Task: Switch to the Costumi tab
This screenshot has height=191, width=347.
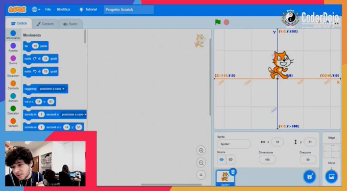Action: pos(45,24)
